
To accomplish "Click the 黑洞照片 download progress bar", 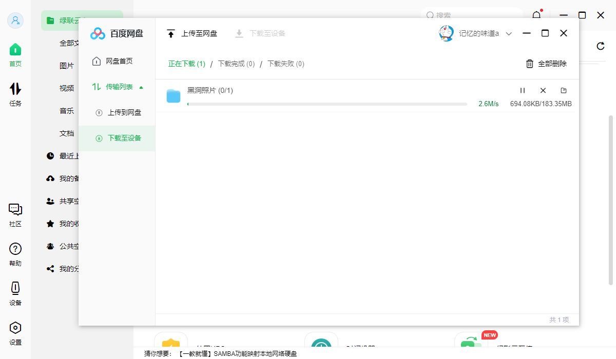I will pyautogui.click(x=327, y=104).
